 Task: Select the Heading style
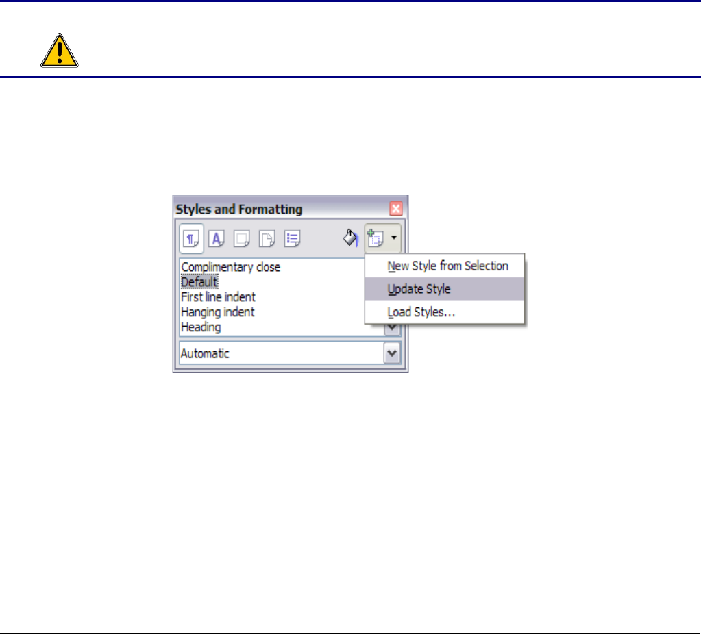pos(201,327)
